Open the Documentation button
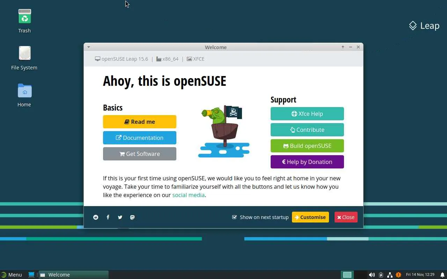The image size is (447, 279). click(x=140, y=138)
